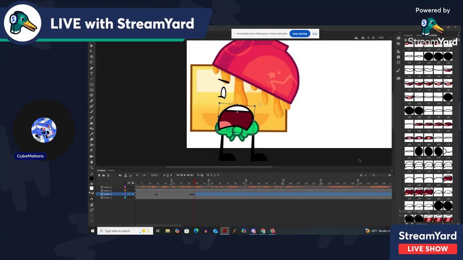Image resolution: width=463 pixels, height=260 pixels.
Task: Click the fill color white swatch
Action: (x=92, y=188)
